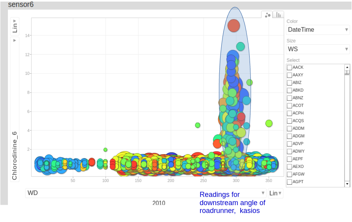352x222 pixels.
Task: Click the large red bubble at top
Action: [233, 26]
